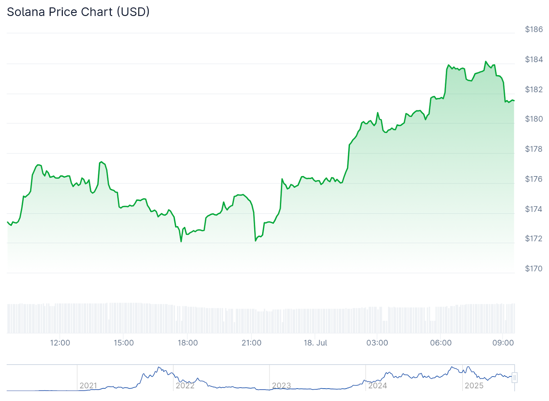Click the $184 price axis label
The image size is (549, 401).
point(534,59)
